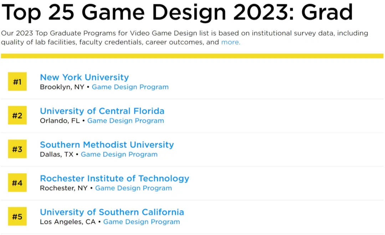Click the "Brooklyn, NY" location text
The image size is (385, 235).
click(62, 87)
